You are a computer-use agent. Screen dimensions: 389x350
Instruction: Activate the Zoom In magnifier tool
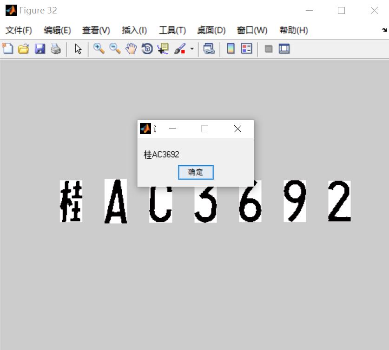click(99, 49)
